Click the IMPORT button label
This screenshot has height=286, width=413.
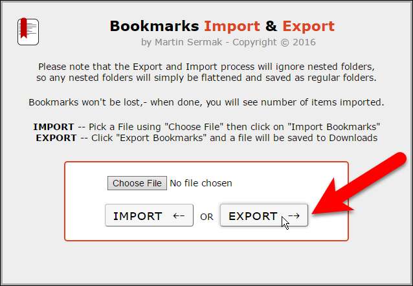[x=138, y=216]
